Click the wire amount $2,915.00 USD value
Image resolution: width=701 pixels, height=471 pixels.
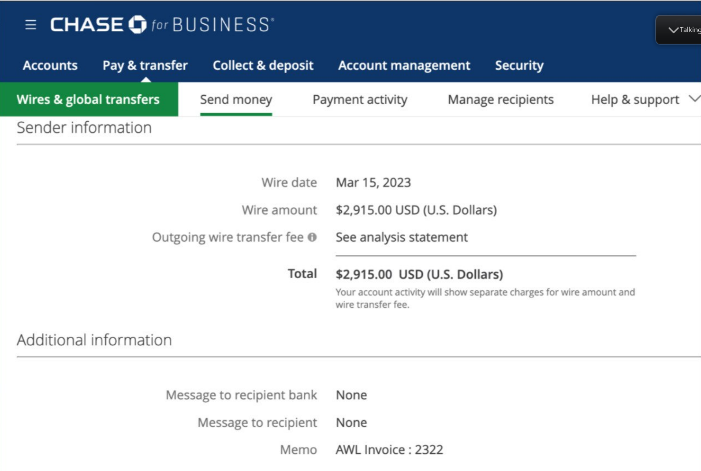pos(416,210)
